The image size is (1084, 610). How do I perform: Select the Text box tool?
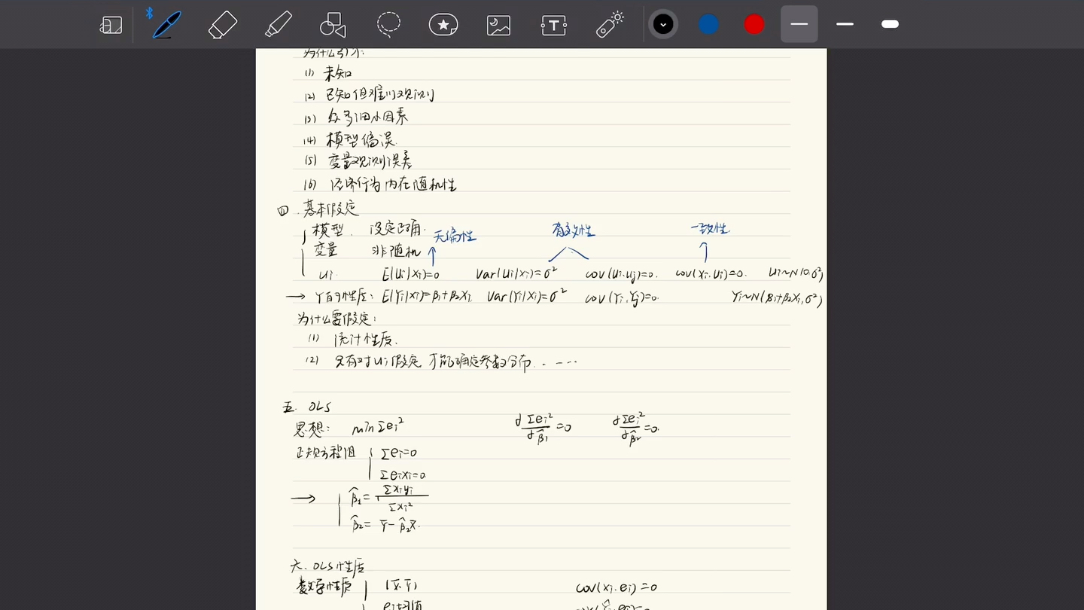[x=553, y=25]
